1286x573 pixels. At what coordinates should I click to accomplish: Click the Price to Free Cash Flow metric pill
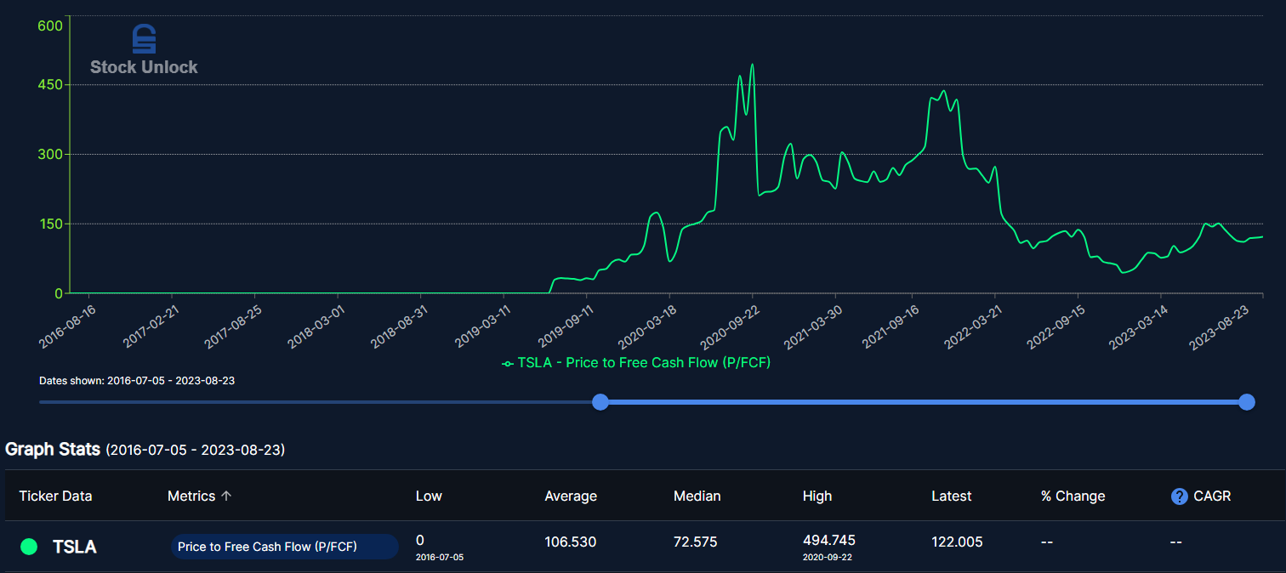click(x=285, y=547)
